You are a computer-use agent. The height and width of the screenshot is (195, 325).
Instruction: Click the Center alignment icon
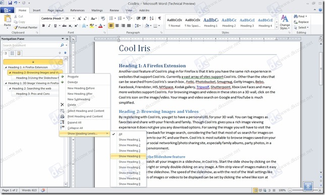117,26
